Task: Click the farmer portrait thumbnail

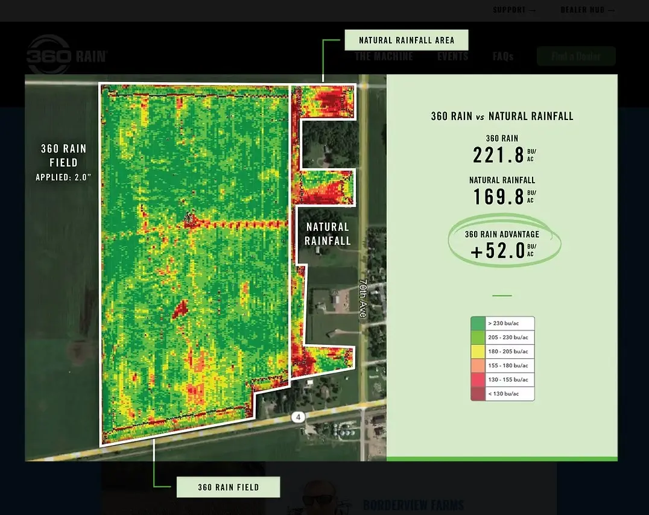Action: [x=318, y=498]
